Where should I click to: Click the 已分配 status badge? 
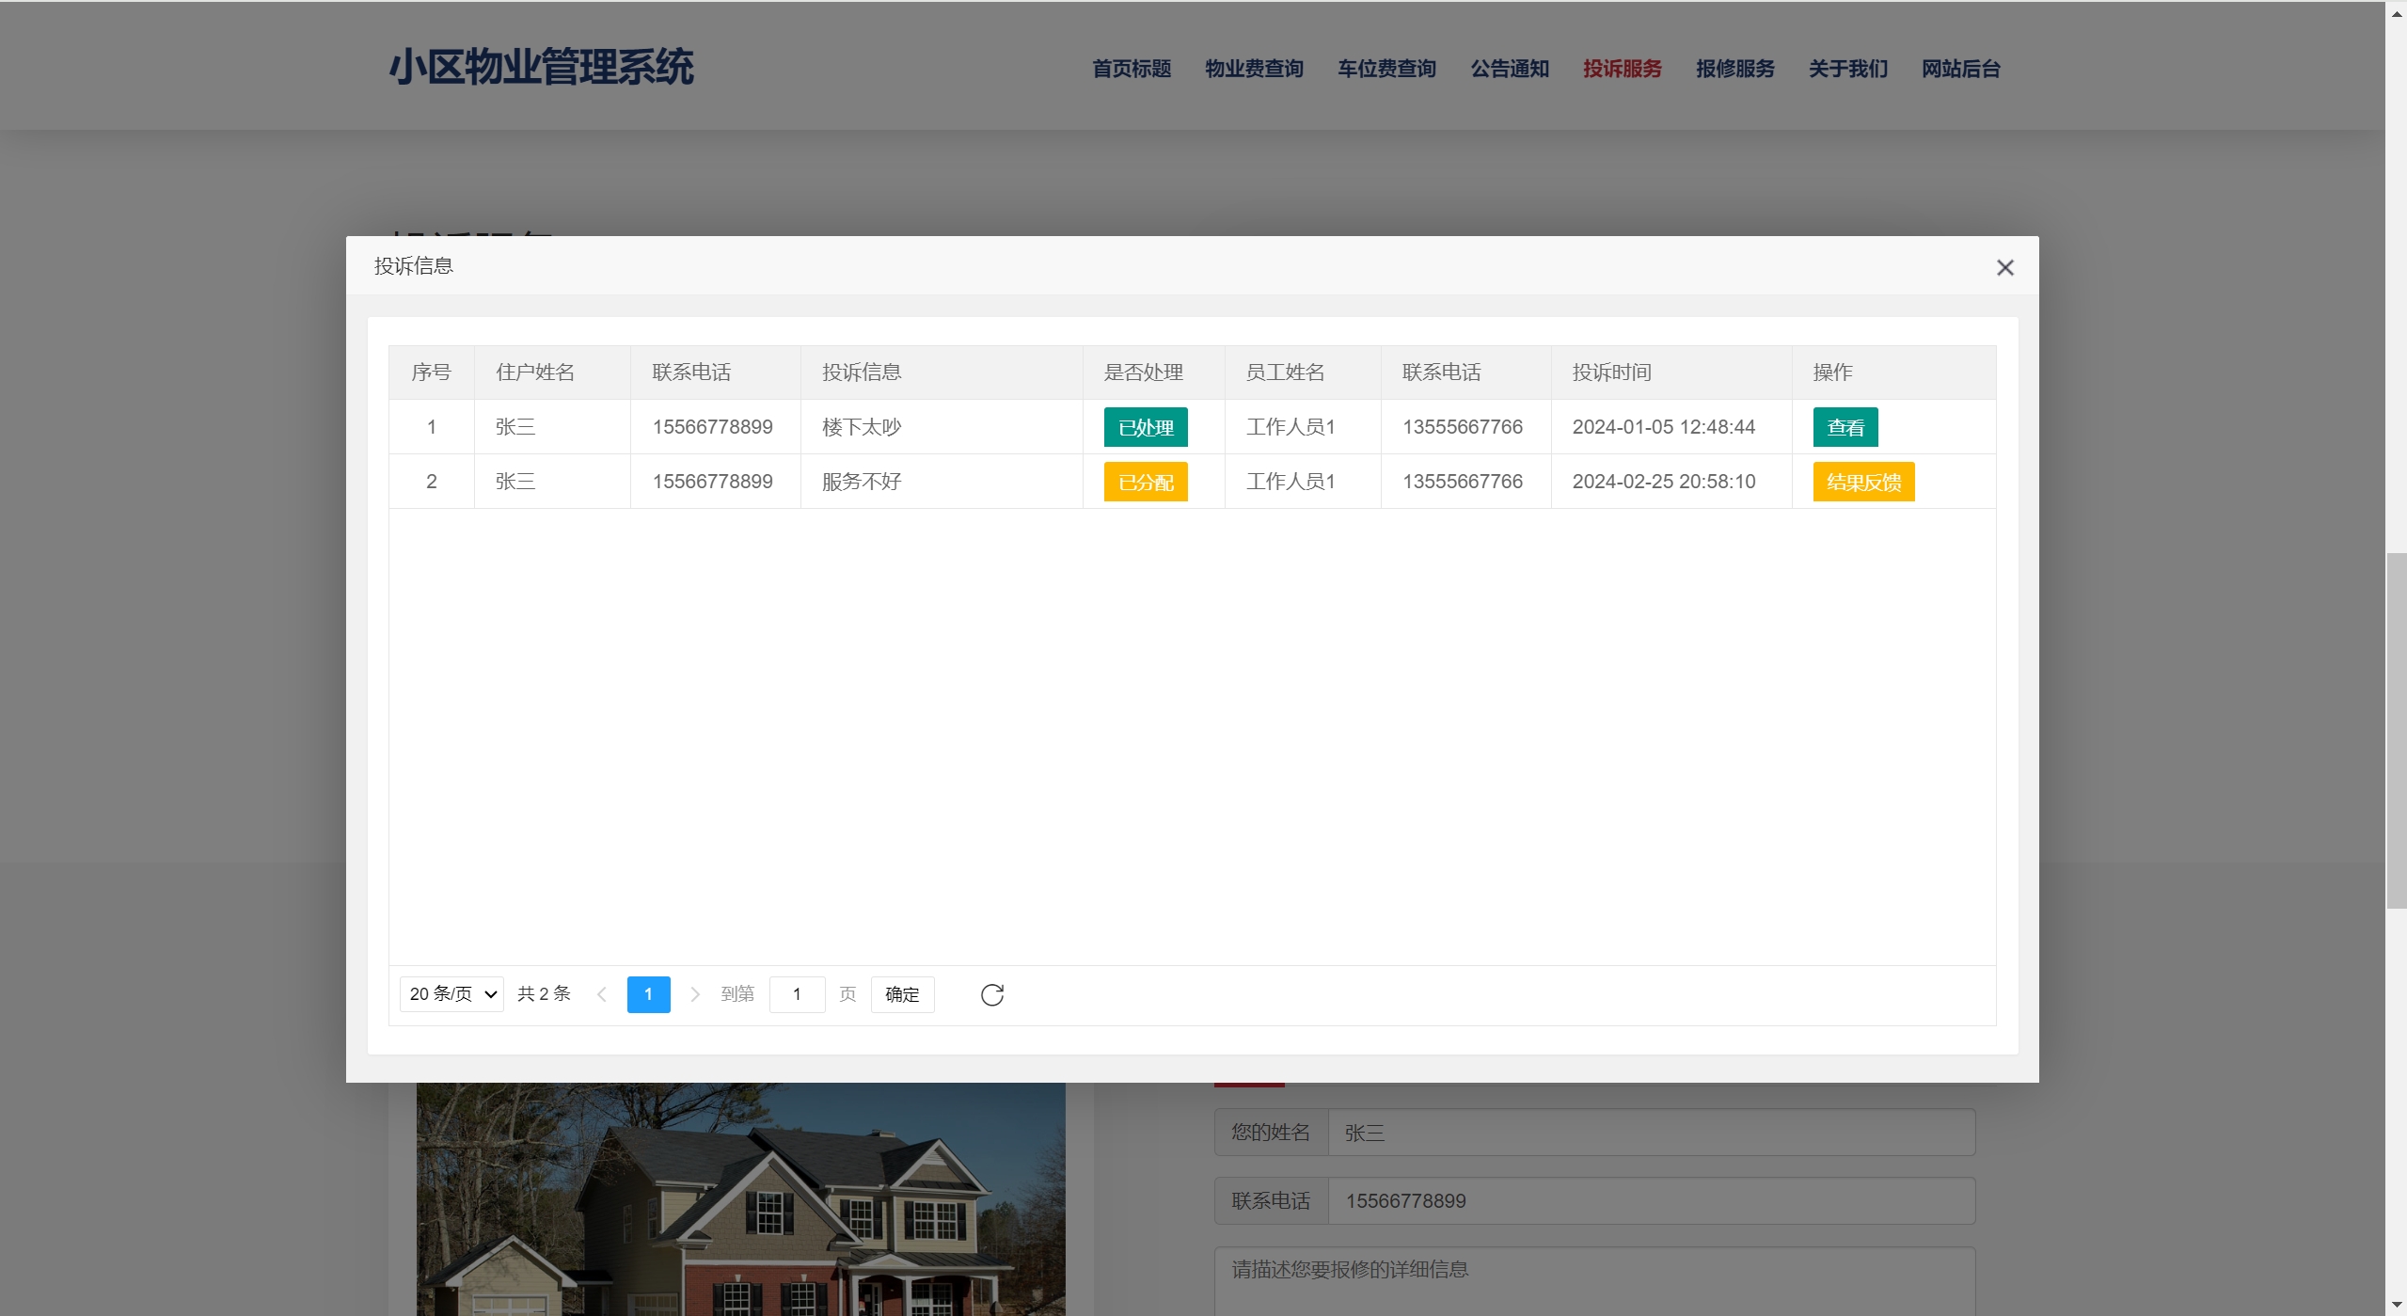click(x=1145, y=482)
